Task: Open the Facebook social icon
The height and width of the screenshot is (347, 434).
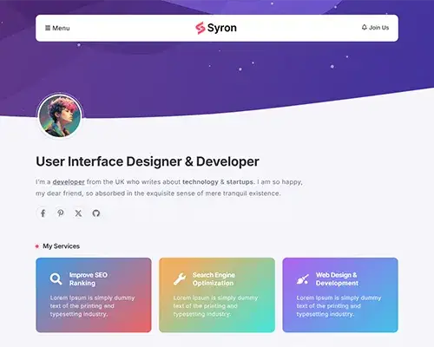Action: 43,213
